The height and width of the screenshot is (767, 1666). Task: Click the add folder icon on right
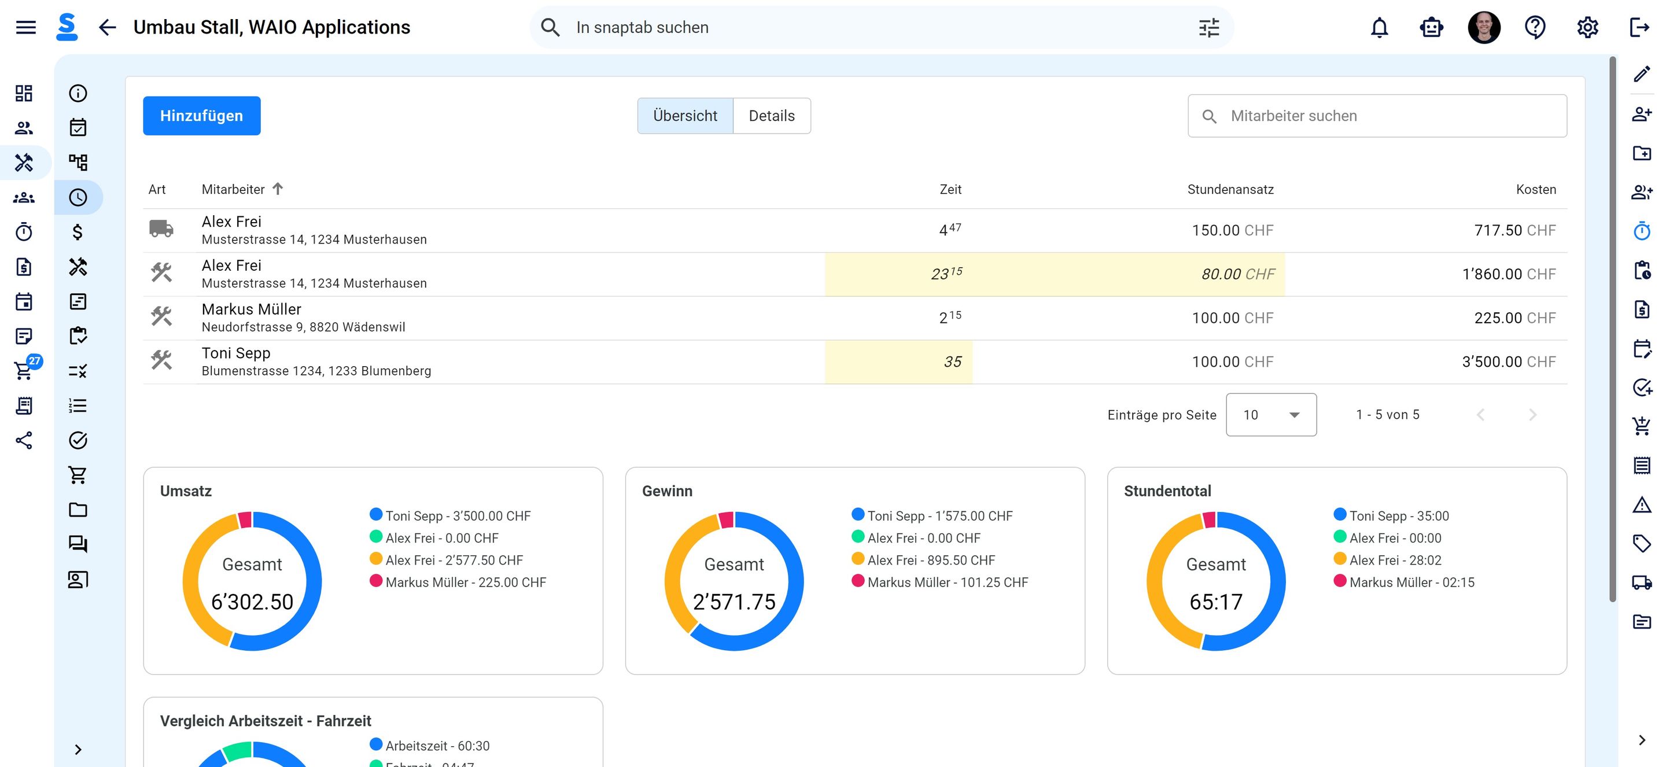click(x=1642, y=153)
